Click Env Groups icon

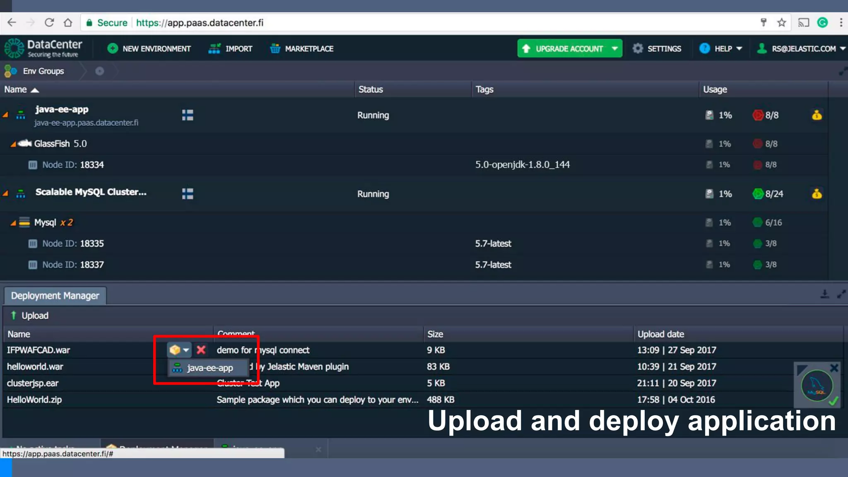tap(11, 71)
